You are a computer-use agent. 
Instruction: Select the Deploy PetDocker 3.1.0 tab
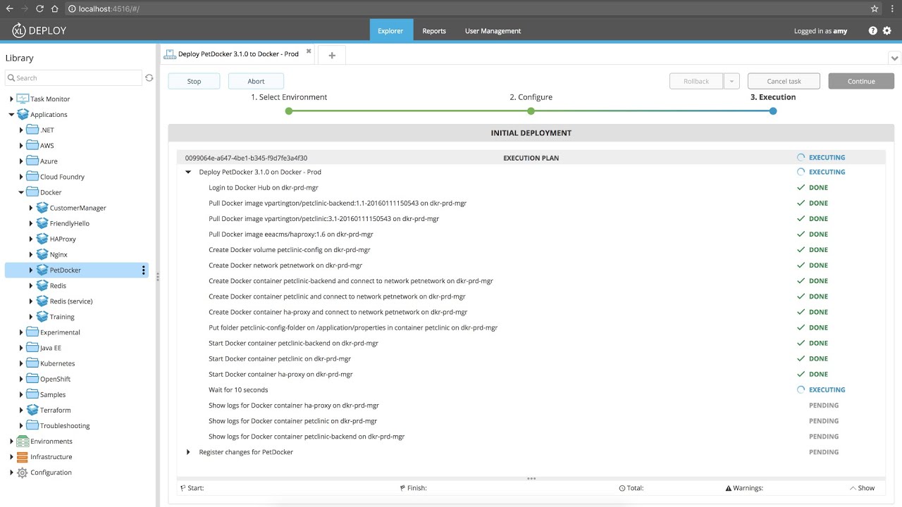tap(238, 54)
